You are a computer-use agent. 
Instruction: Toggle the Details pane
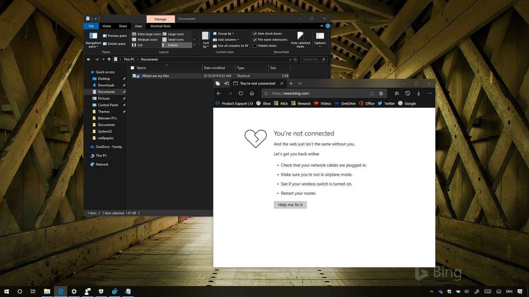(x=114, y=44)
